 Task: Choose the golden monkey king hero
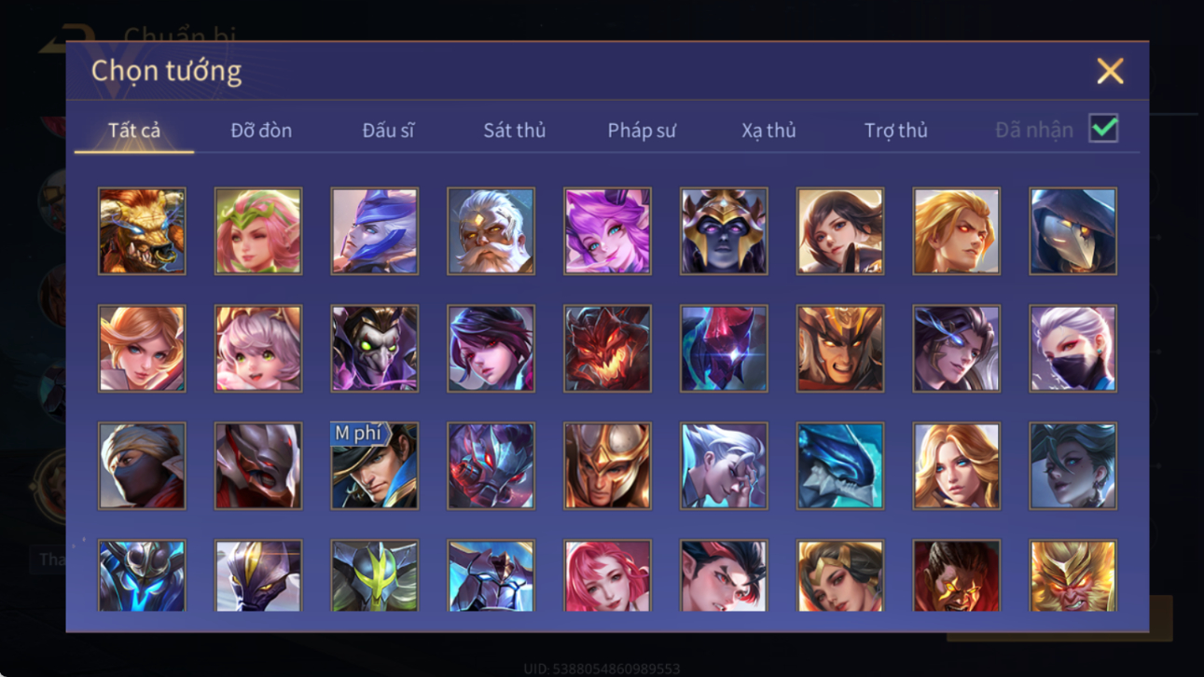point(1073,576)
